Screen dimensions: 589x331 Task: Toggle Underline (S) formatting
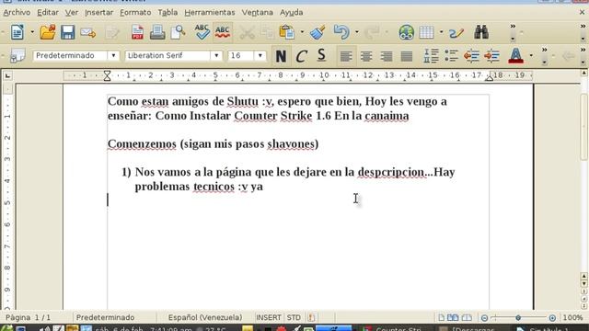pyautogui.click(x=321, y=56)
